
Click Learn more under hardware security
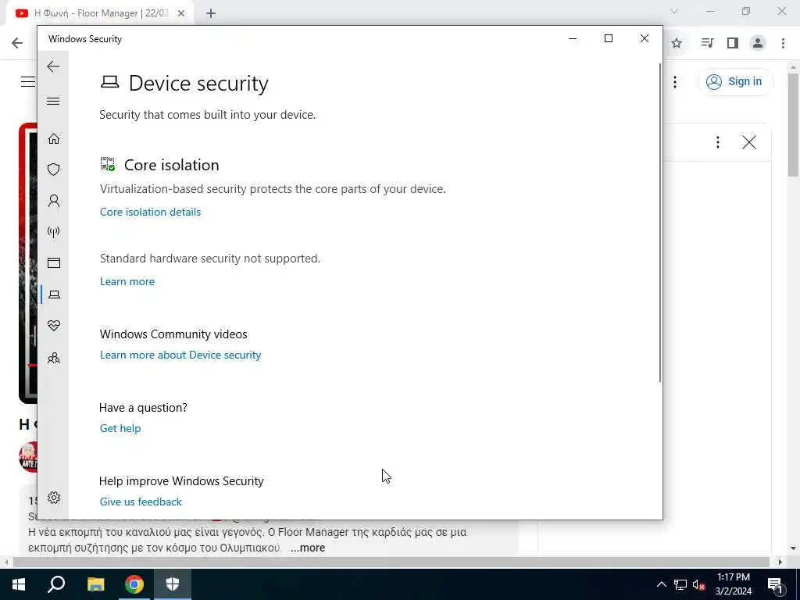tap(127, 281)
